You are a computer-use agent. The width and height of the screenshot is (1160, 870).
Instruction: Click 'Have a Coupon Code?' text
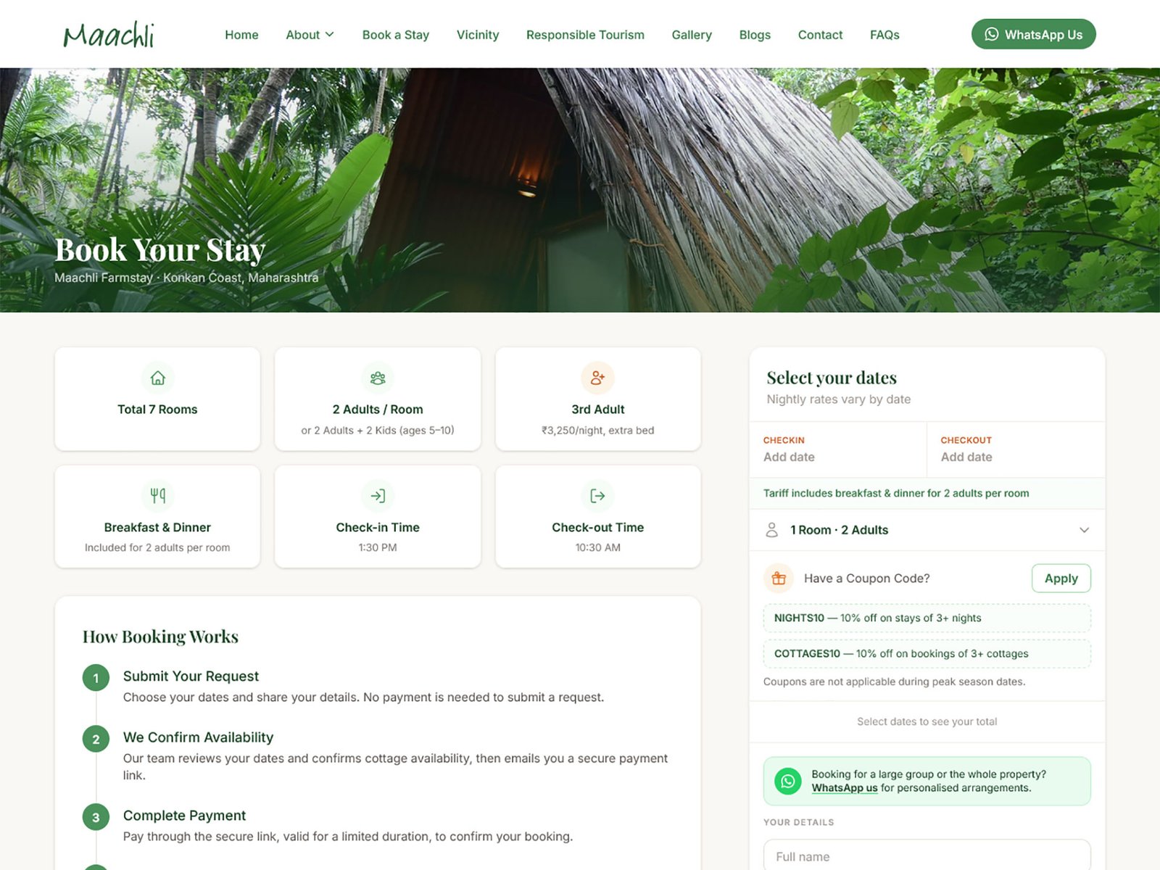click(866, 578)
